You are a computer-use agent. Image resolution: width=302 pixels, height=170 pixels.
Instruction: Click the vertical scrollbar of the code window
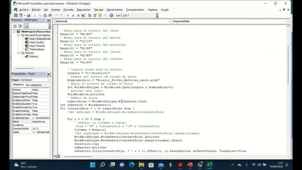click(x=288, y=65)
